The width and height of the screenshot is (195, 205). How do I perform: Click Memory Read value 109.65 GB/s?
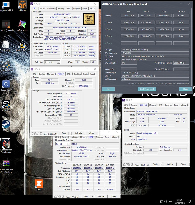[129, 16]
